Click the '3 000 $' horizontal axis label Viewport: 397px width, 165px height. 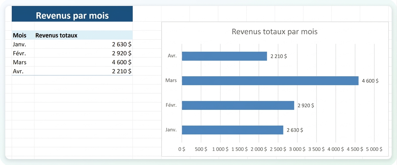tap(297, 149)
